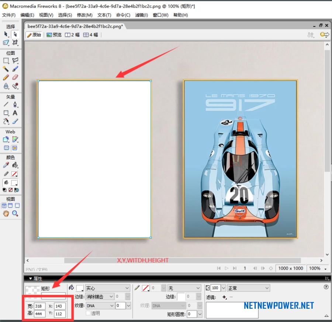Select the Hotspot tool

coord(6,139)
